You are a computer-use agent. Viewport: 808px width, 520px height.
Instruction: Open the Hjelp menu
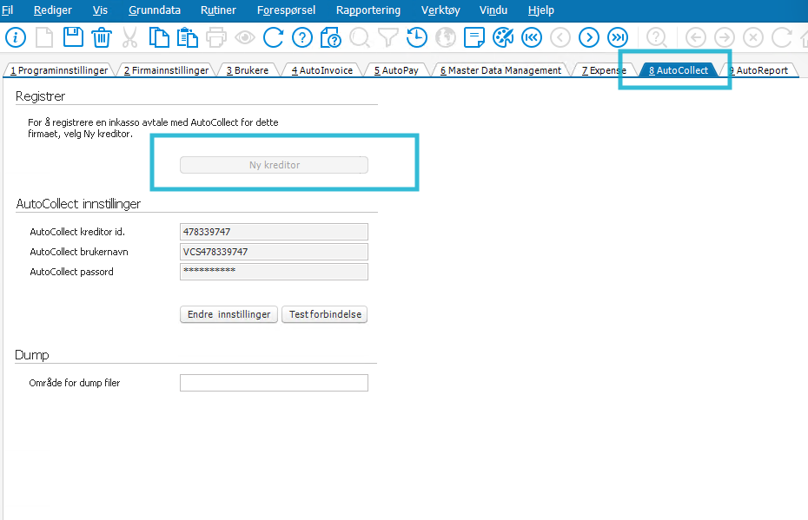click(541, 10)
